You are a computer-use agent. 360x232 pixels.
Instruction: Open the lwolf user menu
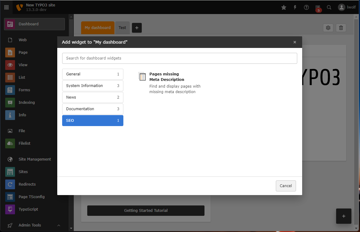tap(347, 7)
